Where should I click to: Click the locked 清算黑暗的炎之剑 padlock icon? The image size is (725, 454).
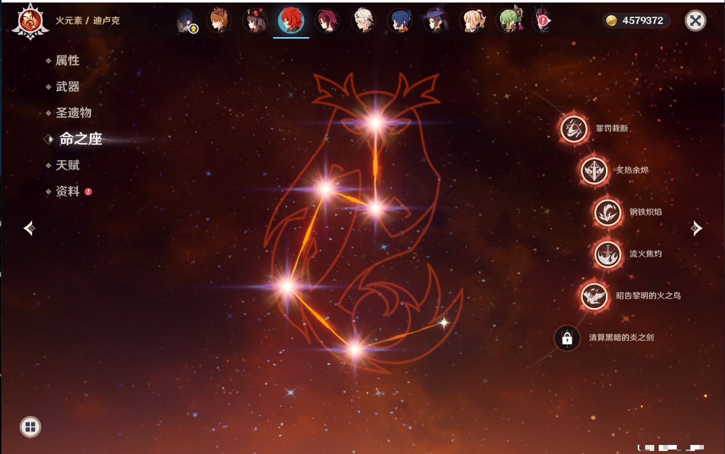(x=567, y=338)
